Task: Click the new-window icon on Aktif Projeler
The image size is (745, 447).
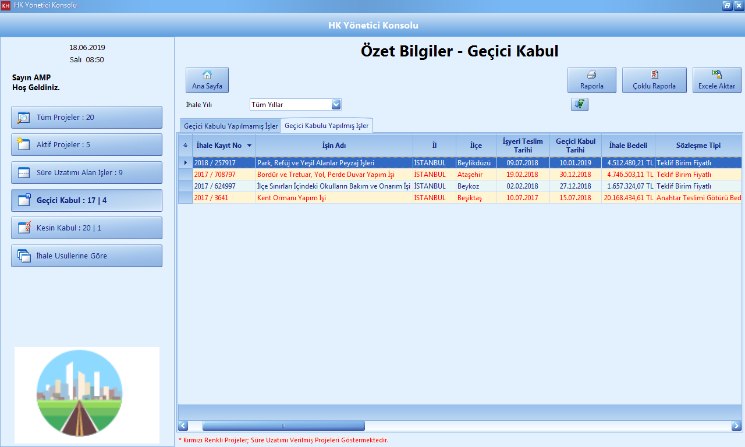Action: 23,145
